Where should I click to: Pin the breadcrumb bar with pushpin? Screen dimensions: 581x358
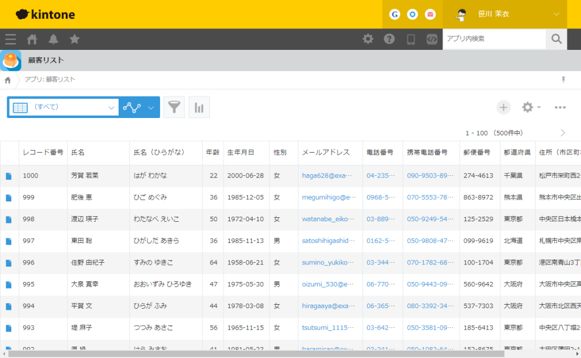563,79
